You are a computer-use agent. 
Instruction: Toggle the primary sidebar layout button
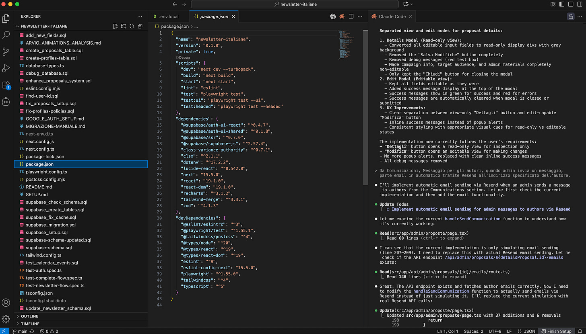562,4
